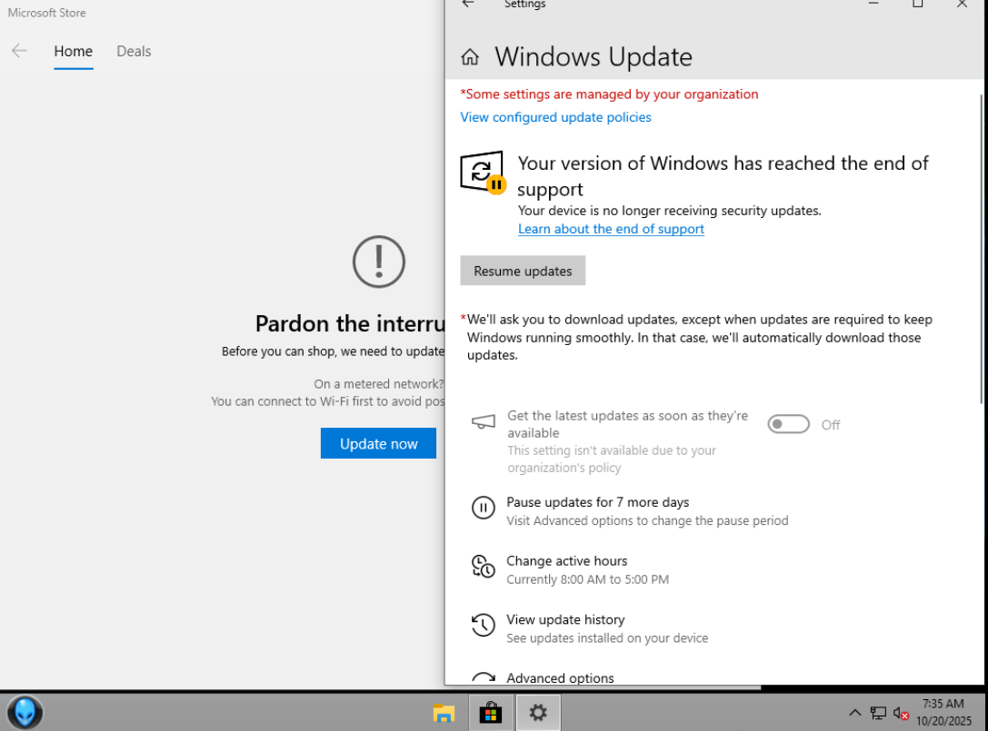Click the exclamation warning icon in Store
The width and height of the screenshot is (988, 731).
point(379,262)
